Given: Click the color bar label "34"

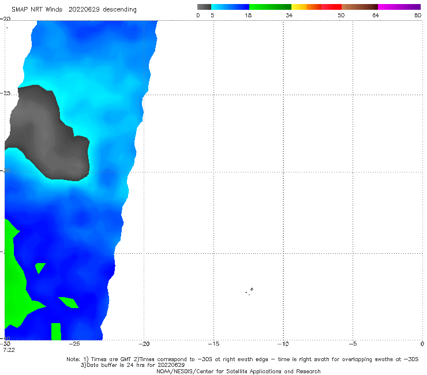Looking at the screenshot, I should point(289,16).
